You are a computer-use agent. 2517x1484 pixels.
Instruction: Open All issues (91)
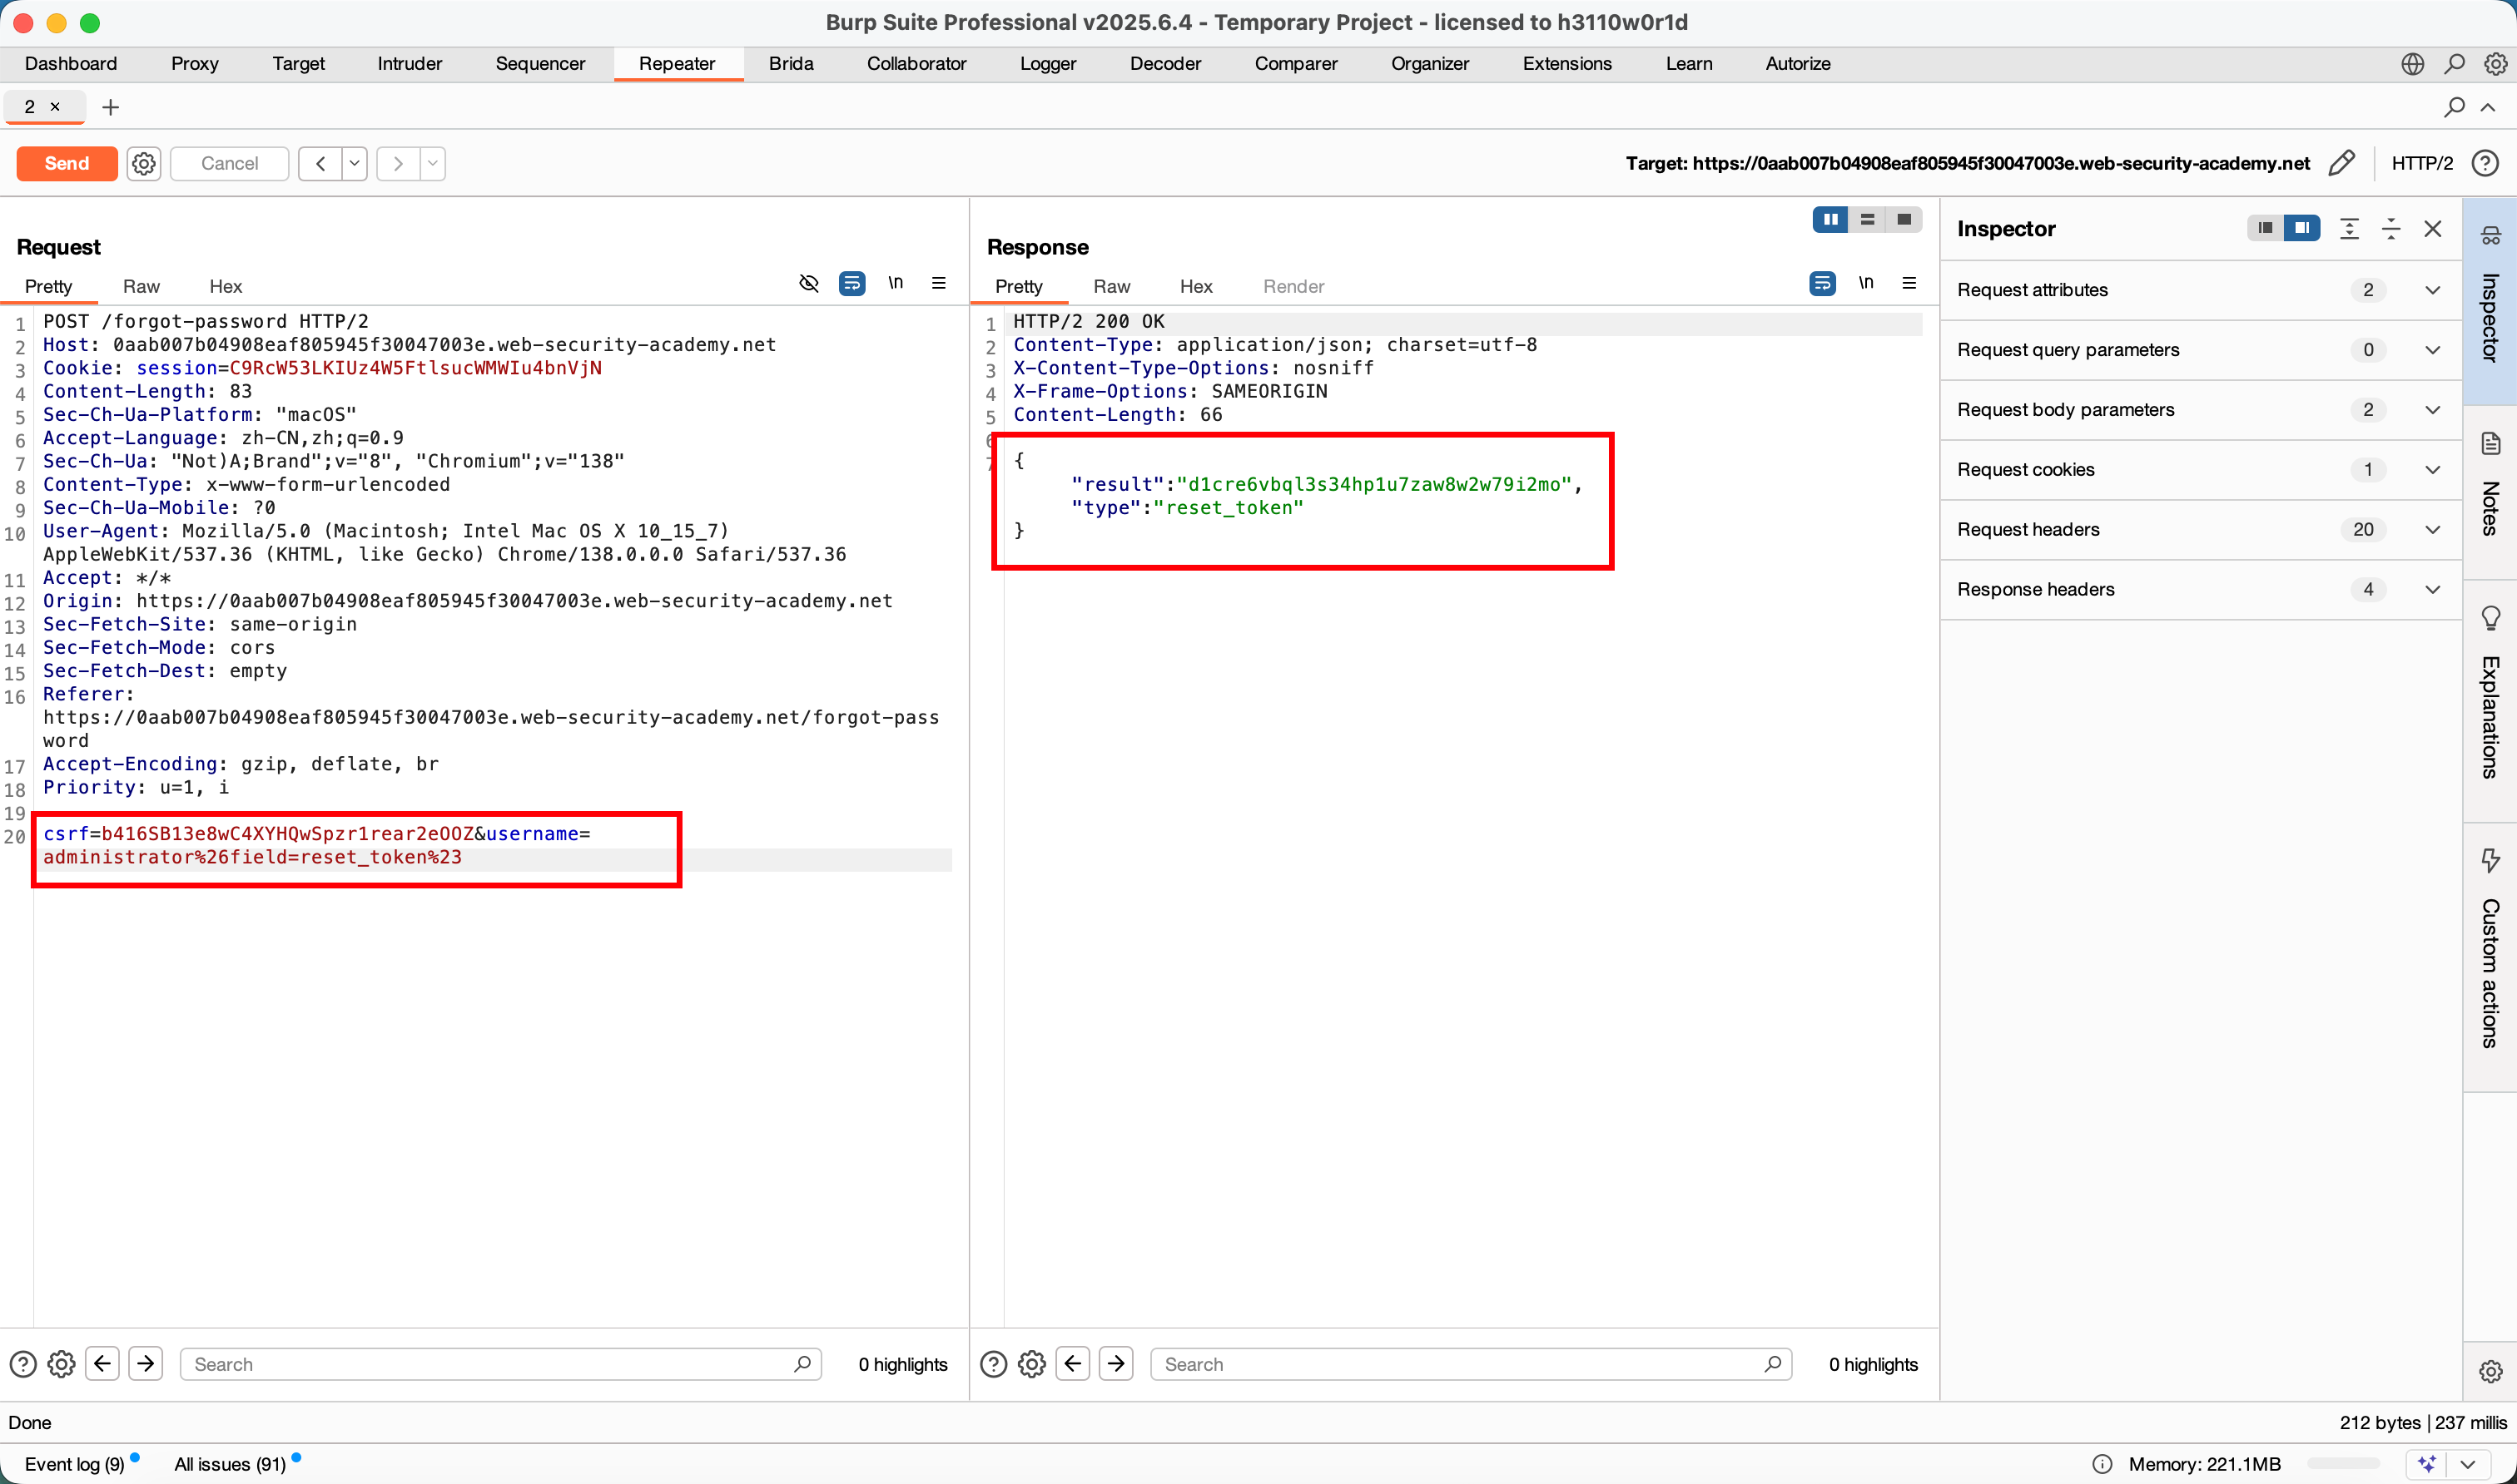230,1464
